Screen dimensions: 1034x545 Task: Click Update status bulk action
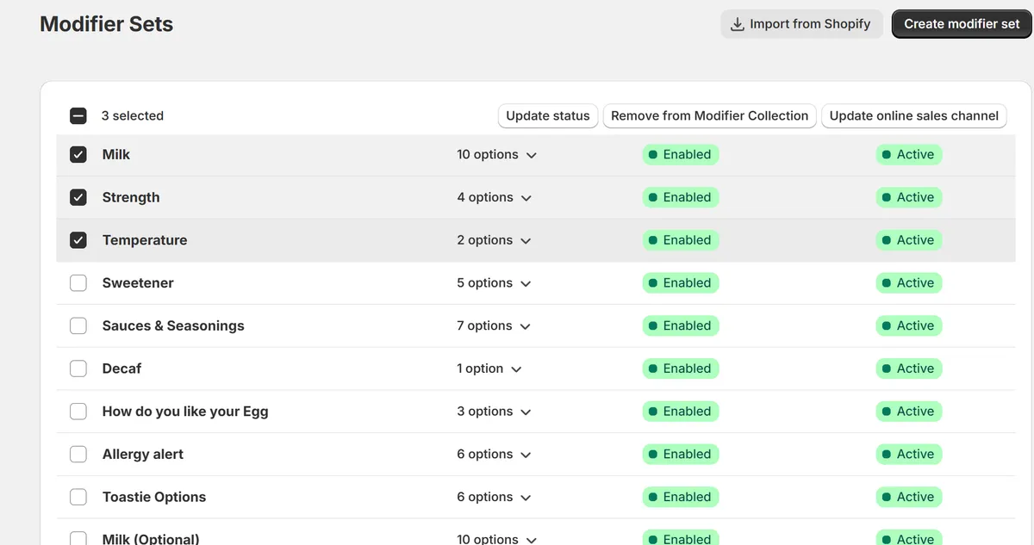pyautogui.click(x=548, y=115)
